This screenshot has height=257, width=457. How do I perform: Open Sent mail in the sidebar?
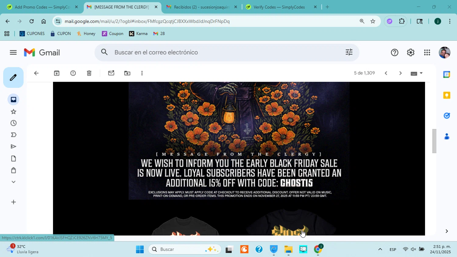(x=13, y=147)
